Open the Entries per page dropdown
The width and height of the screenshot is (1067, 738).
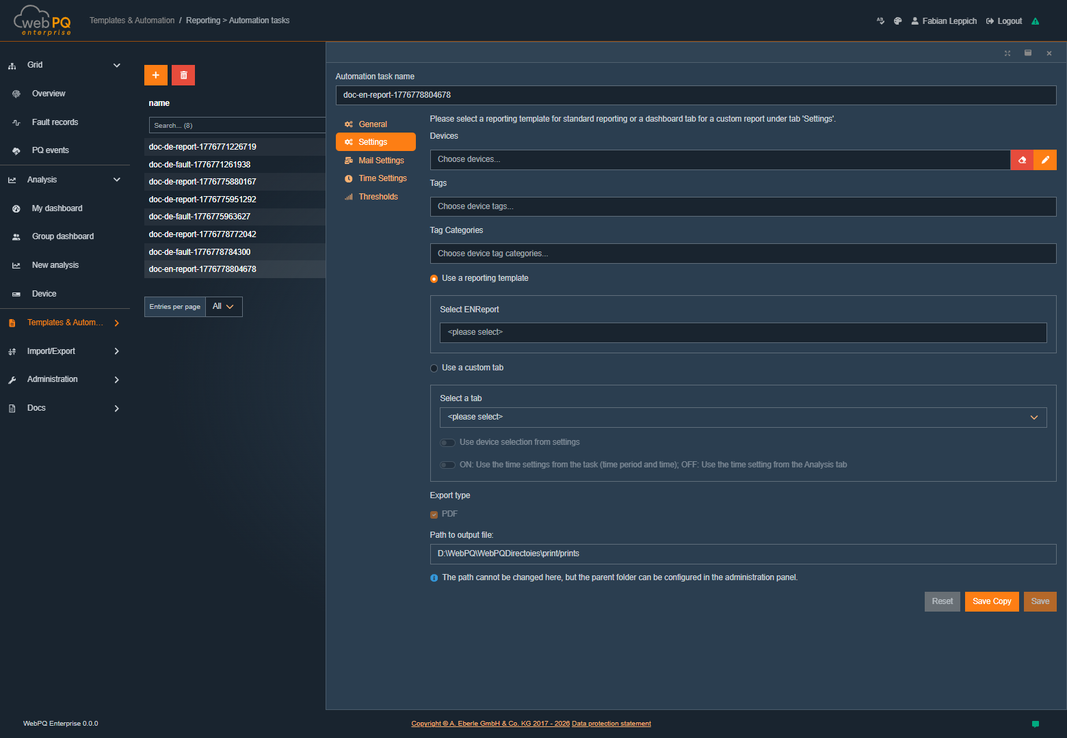pos(223,306)
